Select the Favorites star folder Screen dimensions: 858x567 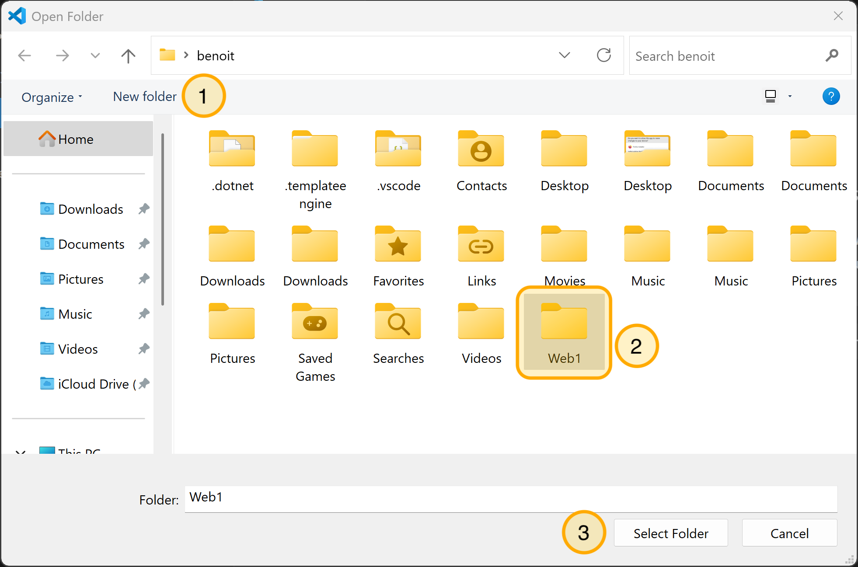398,256
